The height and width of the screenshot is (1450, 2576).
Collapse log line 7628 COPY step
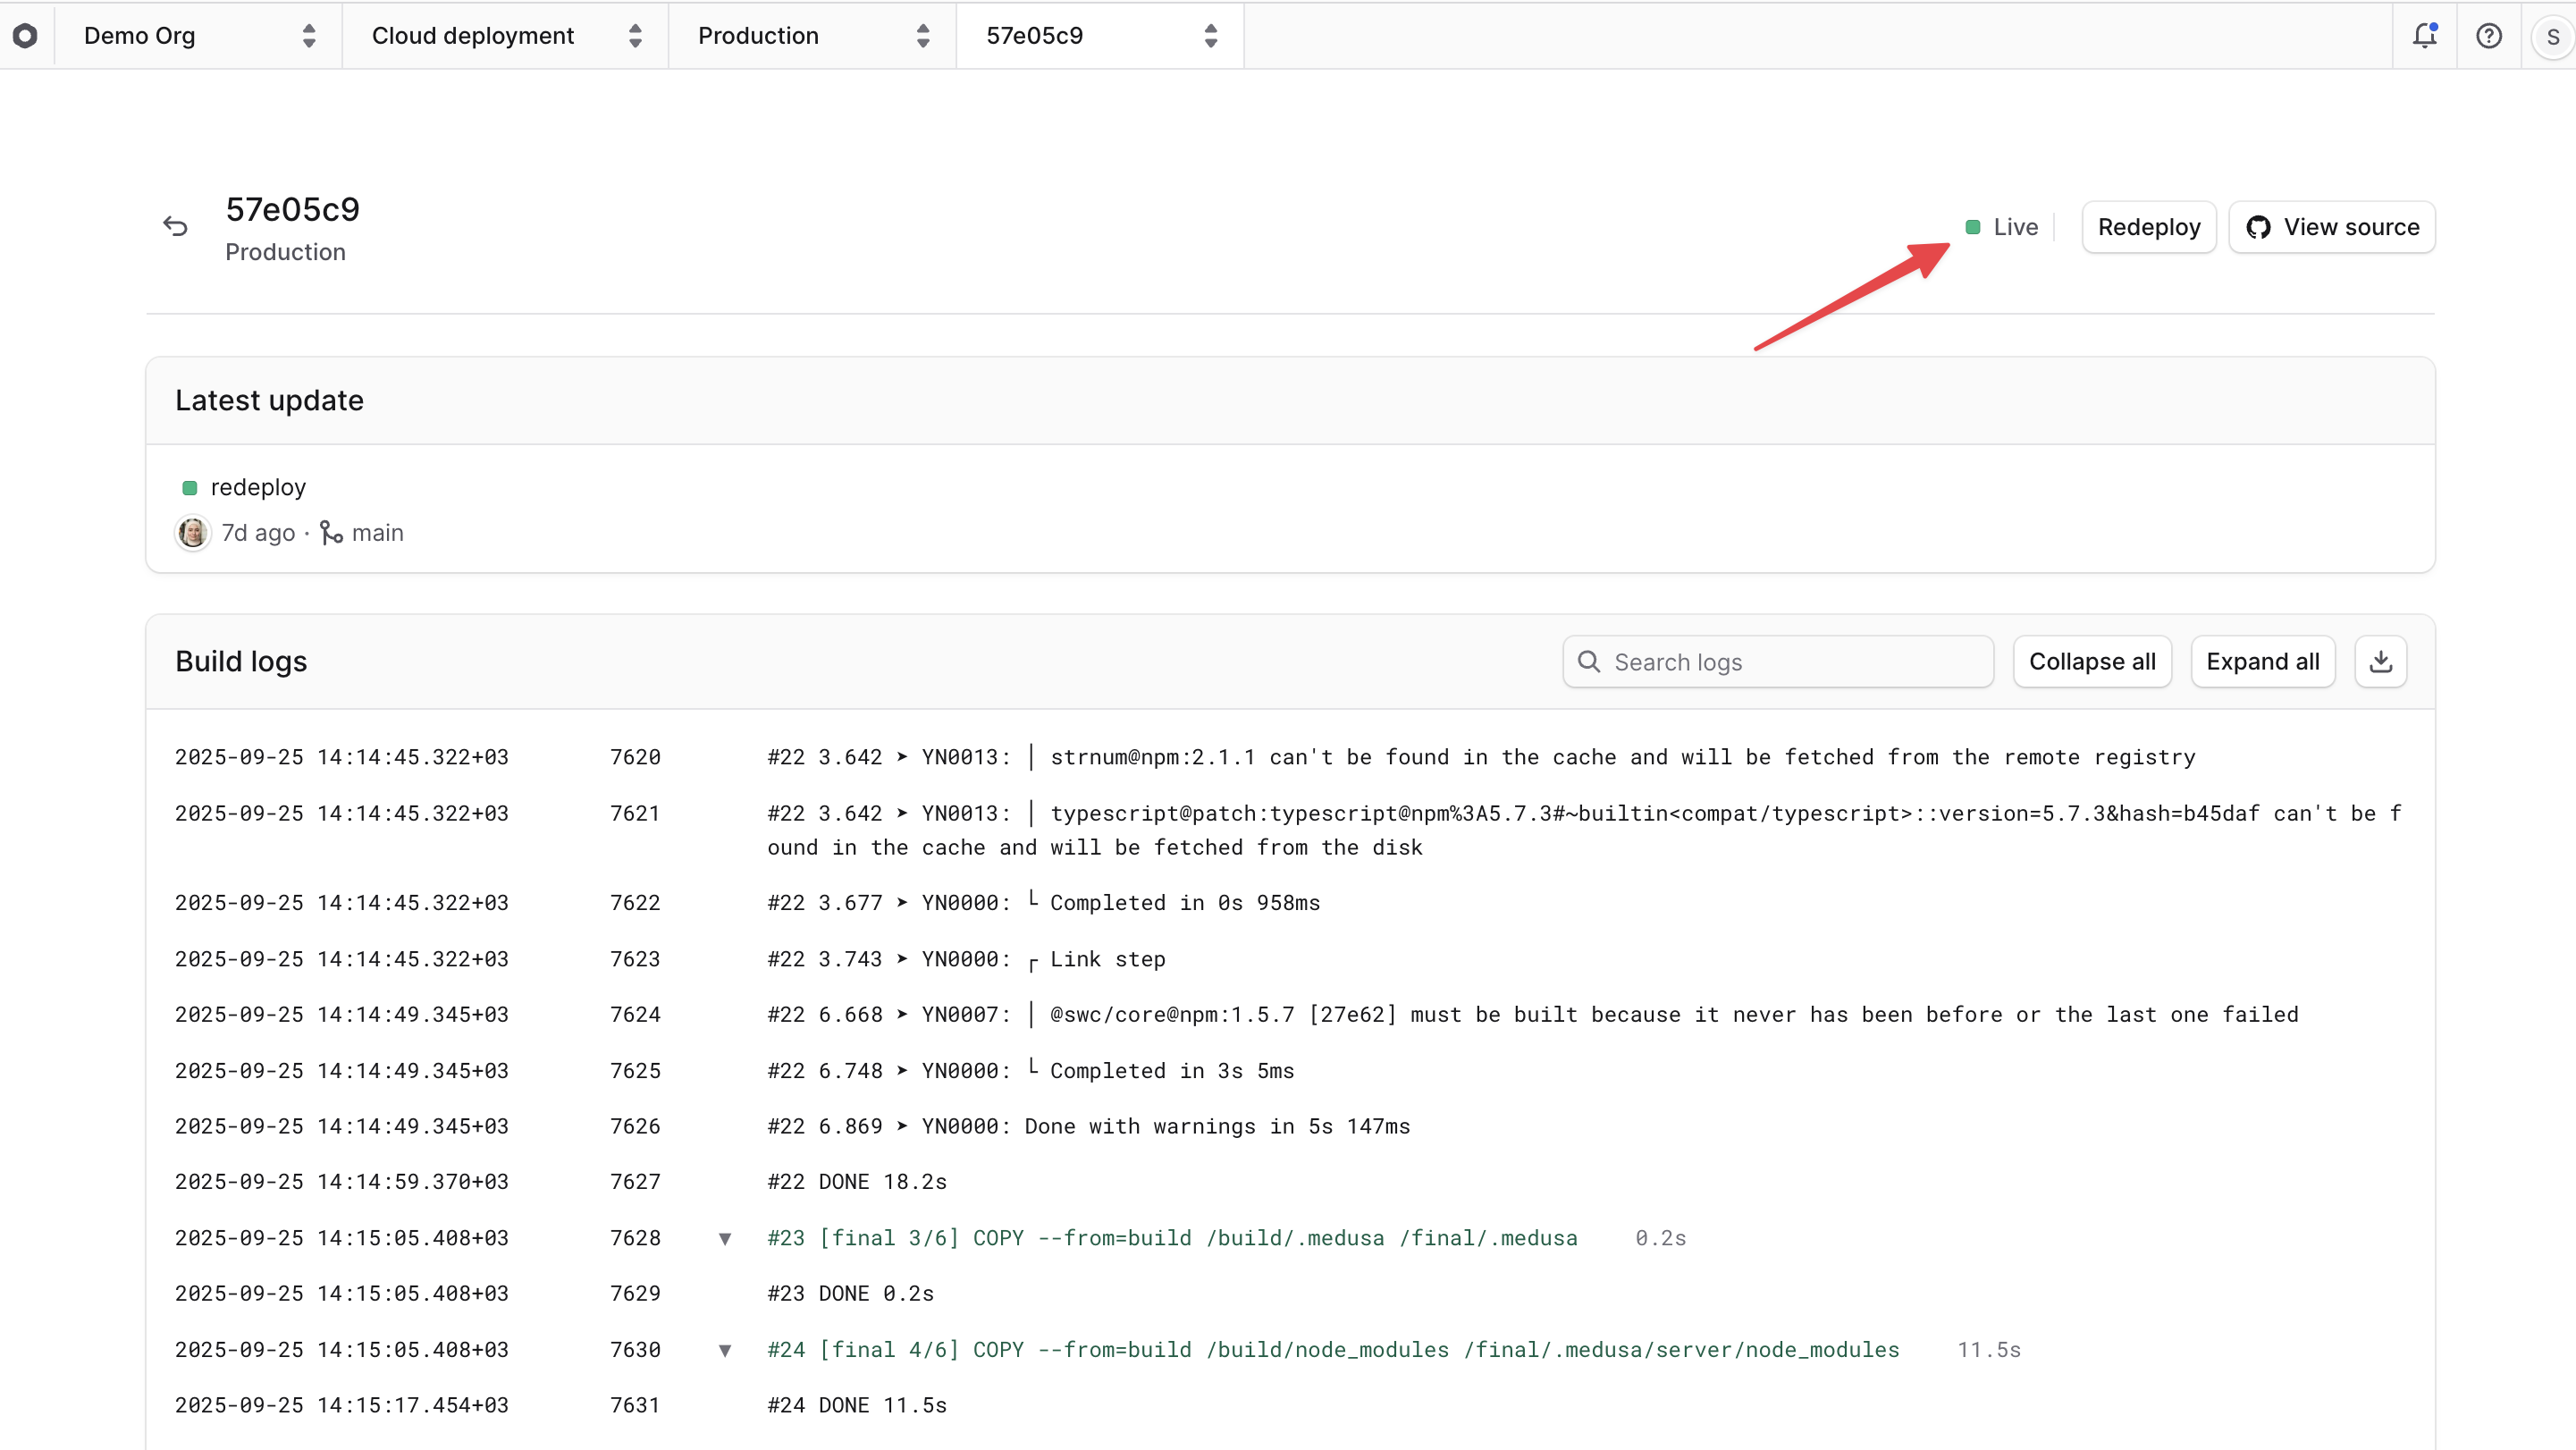click(x=724, y=1238)
